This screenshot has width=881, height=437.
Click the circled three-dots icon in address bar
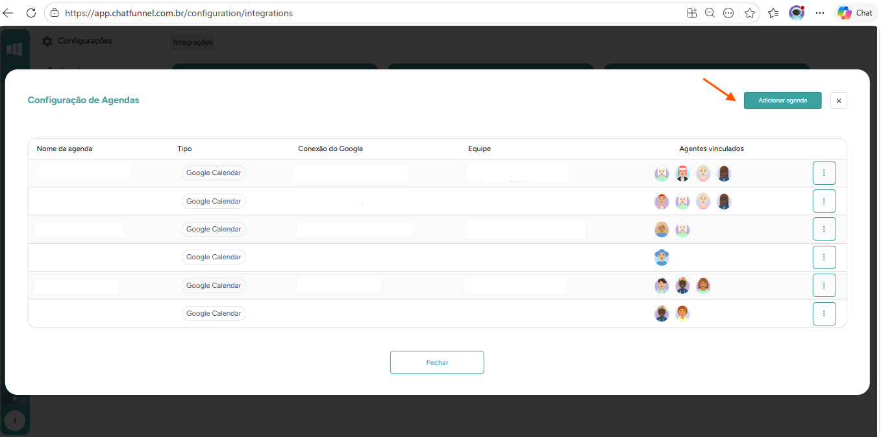coord(728,13)
